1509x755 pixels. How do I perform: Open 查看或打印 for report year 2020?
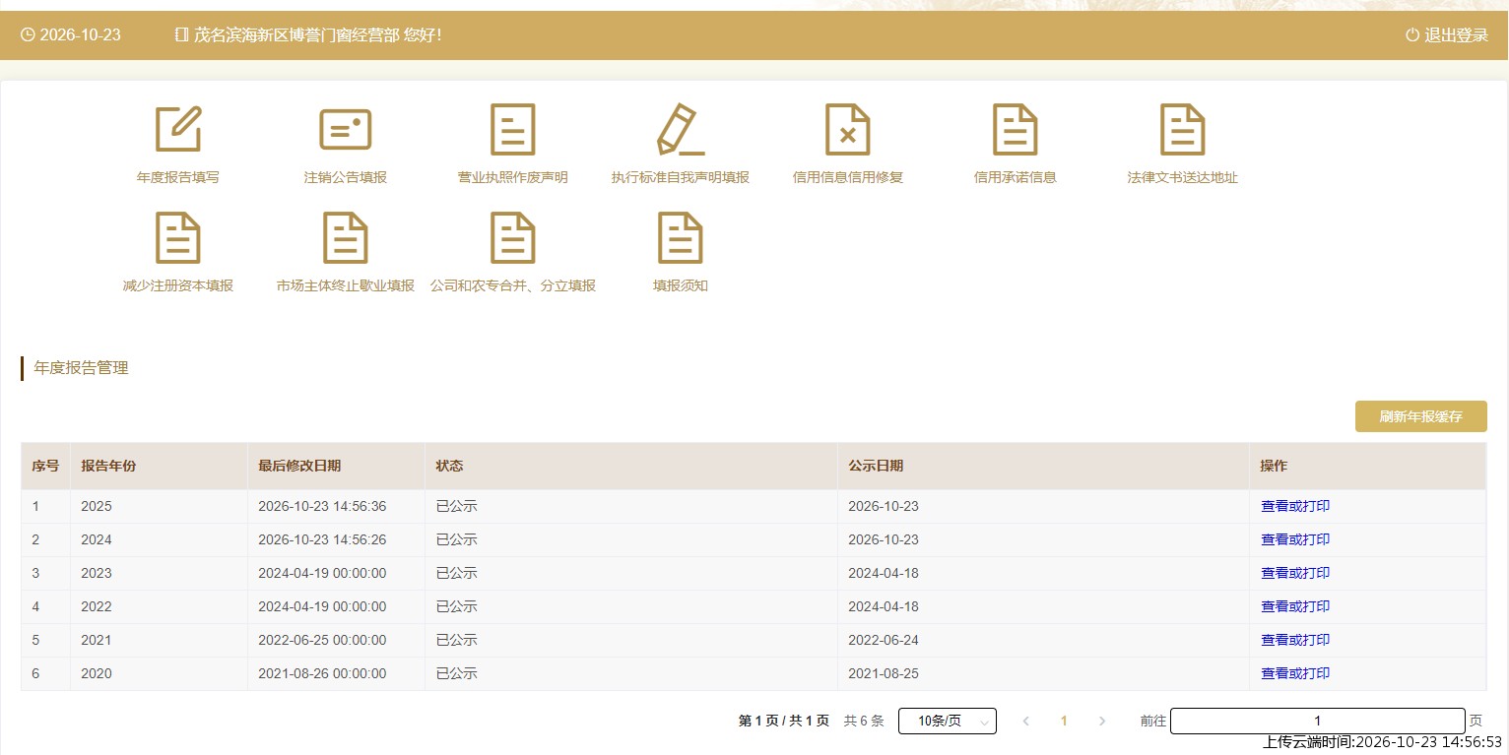point(1295,673)
